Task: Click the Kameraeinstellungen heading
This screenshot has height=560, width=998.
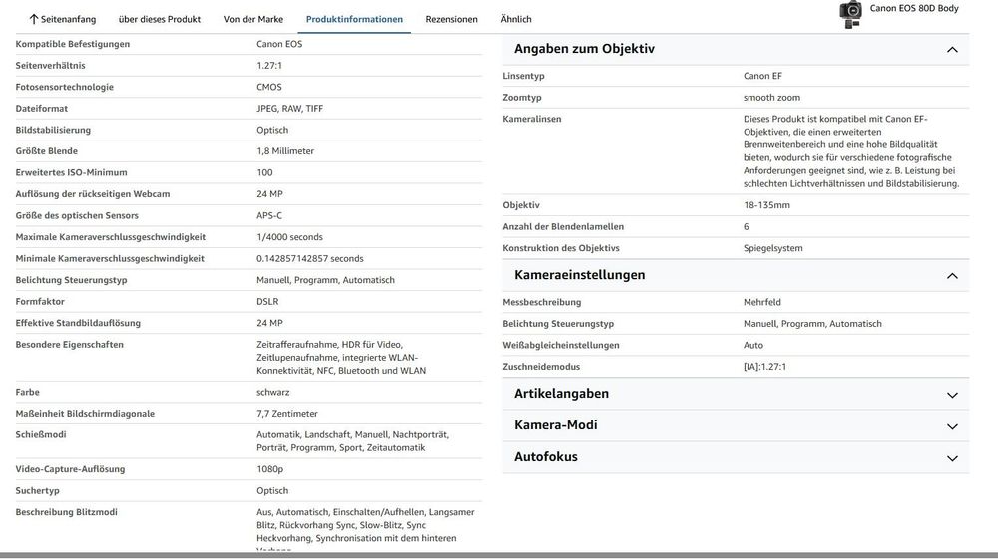Action: pyautogui.click(x=579, y=275)
